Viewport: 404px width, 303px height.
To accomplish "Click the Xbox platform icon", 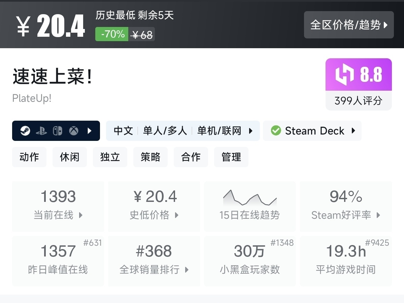I will [x=74, y=131].
